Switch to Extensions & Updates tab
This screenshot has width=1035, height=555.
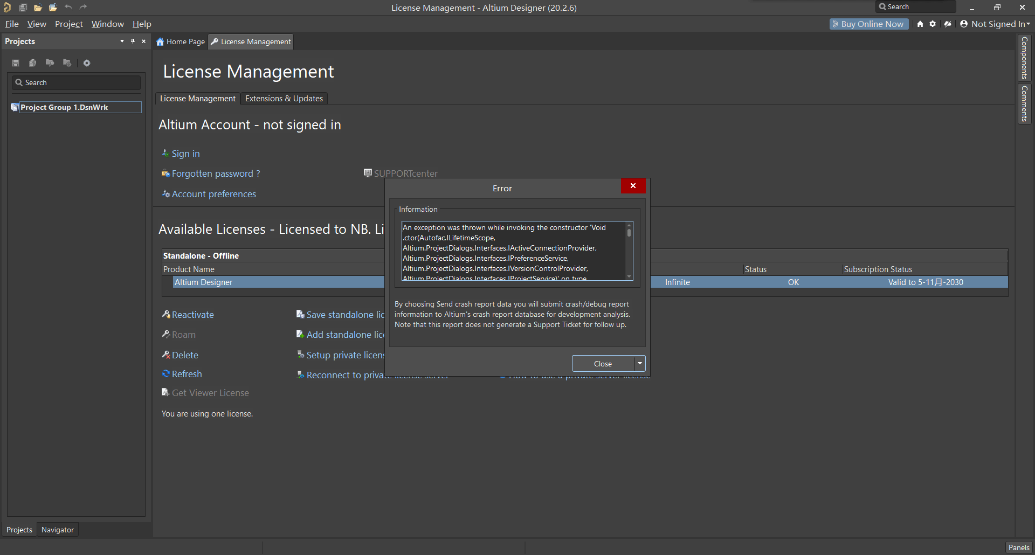coord(284,99)
